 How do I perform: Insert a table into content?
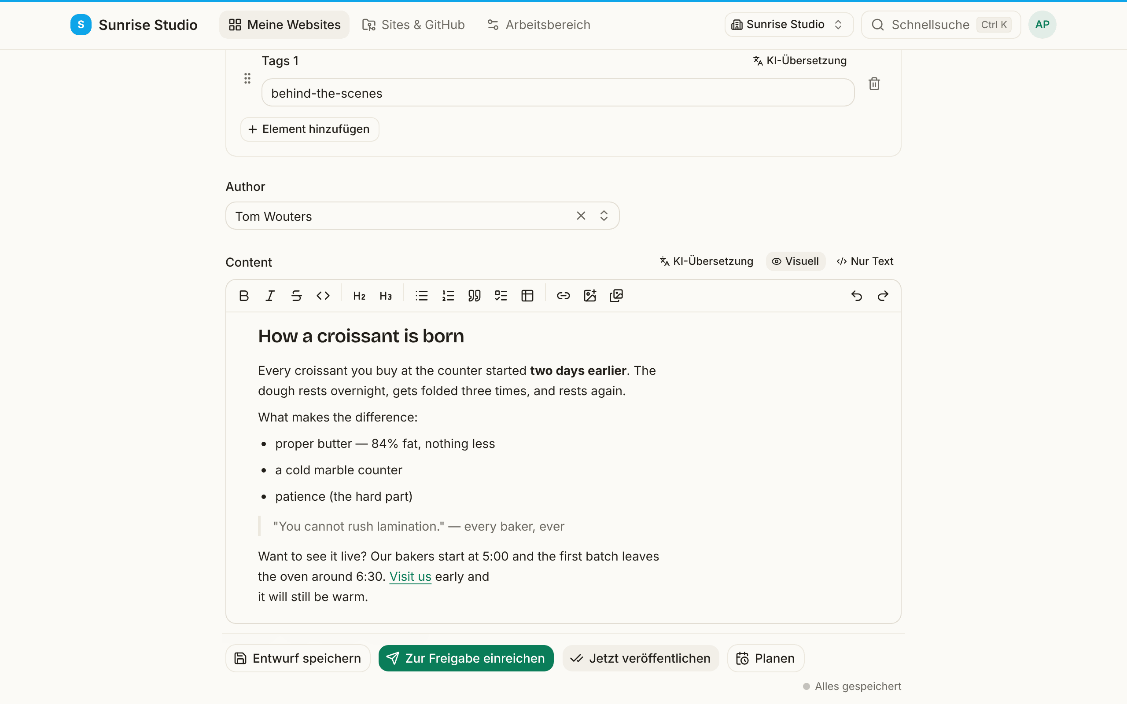tap(528, 296)
